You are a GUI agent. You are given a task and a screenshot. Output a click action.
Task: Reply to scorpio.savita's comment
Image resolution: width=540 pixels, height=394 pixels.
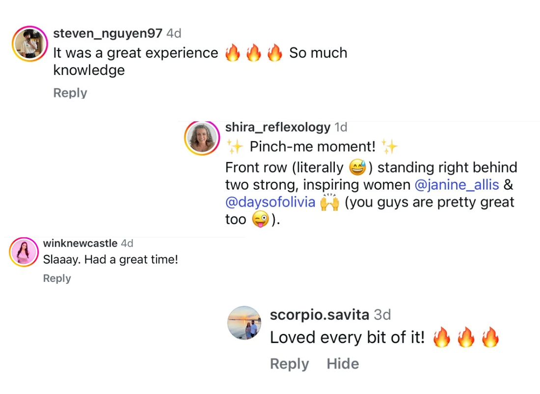click(x=289, y=364)
